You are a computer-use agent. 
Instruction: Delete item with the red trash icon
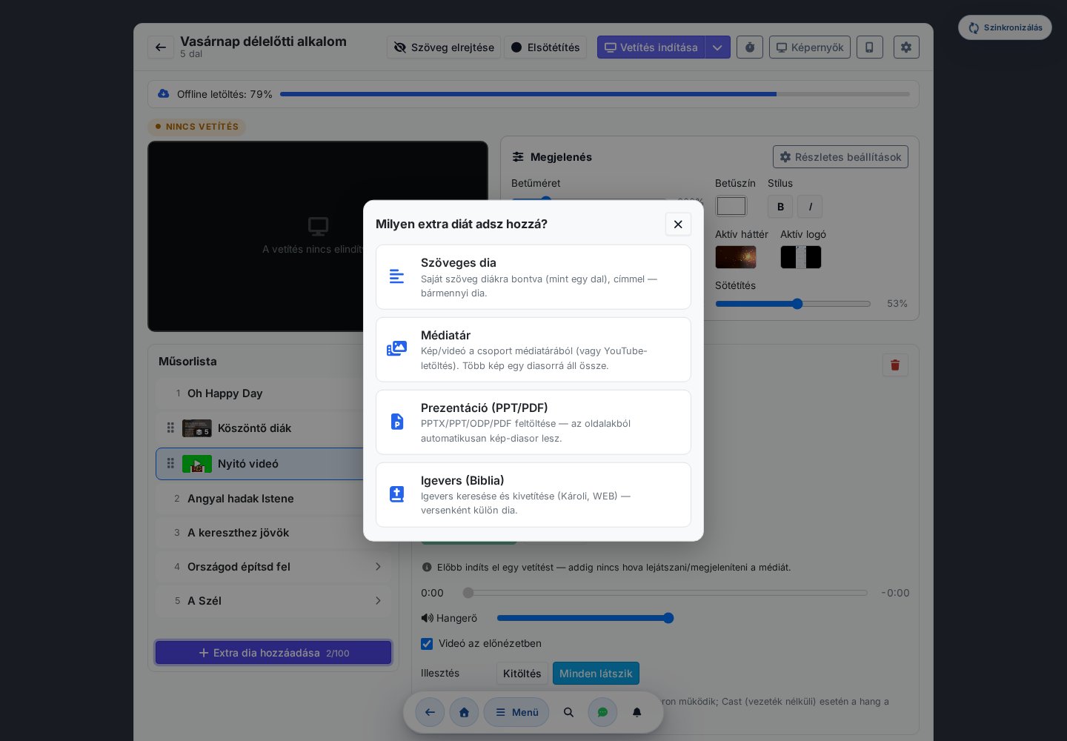point(895,365)
